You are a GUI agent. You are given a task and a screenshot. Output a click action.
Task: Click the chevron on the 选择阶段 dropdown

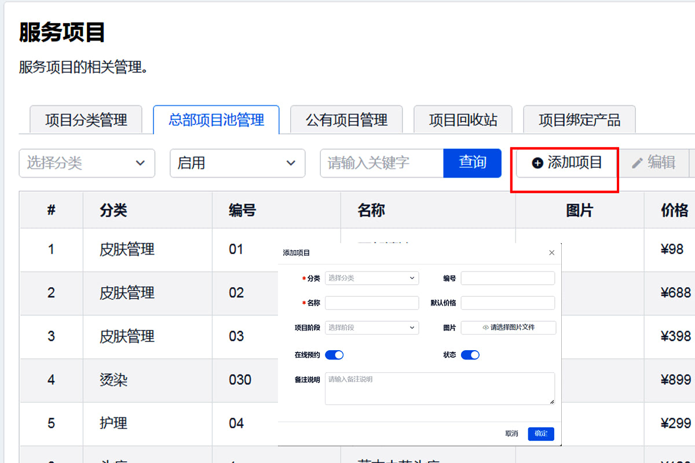coord(411,328)
